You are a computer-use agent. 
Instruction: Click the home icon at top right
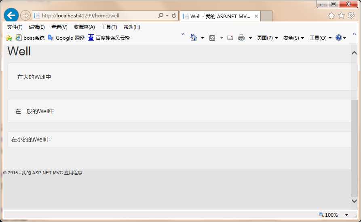click(x=331, y=16)
